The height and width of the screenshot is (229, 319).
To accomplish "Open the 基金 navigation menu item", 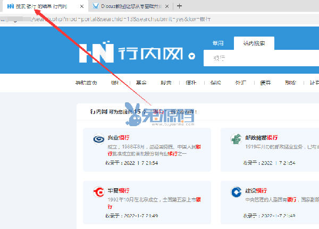I will click(x=141, y=83).
